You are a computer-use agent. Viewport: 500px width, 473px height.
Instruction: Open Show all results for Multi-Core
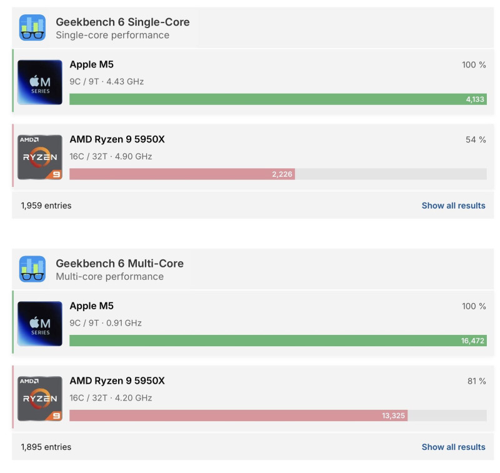tap(453, 447)
